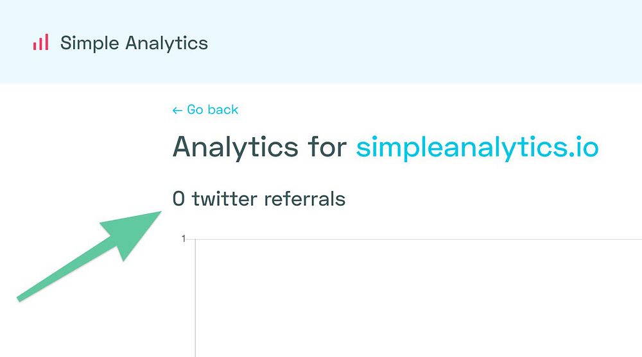Screen dimensions: 642x357
Task: Click the word Analytics in header brand
Action: (x=166, y=43)
